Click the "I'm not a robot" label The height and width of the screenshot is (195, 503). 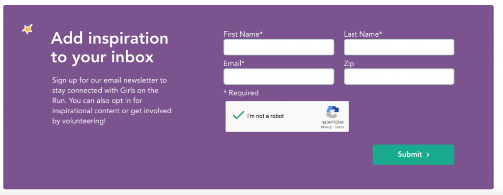pos(265,116)
